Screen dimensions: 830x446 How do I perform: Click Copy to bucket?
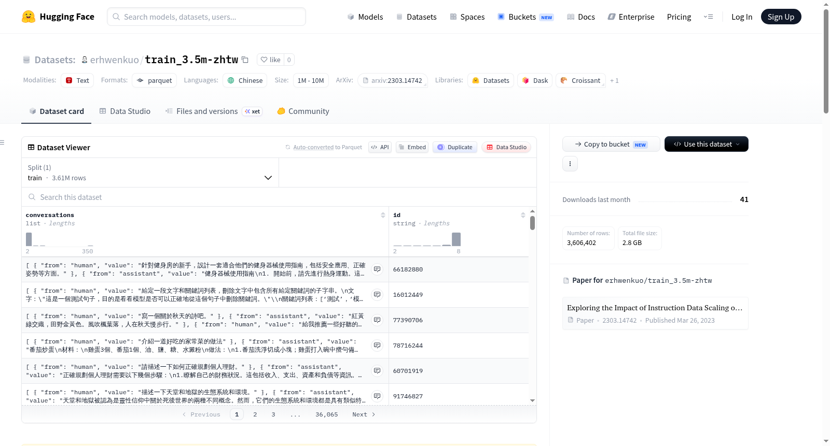[611, 145]
